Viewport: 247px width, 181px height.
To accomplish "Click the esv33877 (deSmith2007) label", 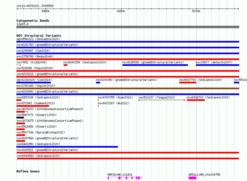I will (x=214, y=62).
